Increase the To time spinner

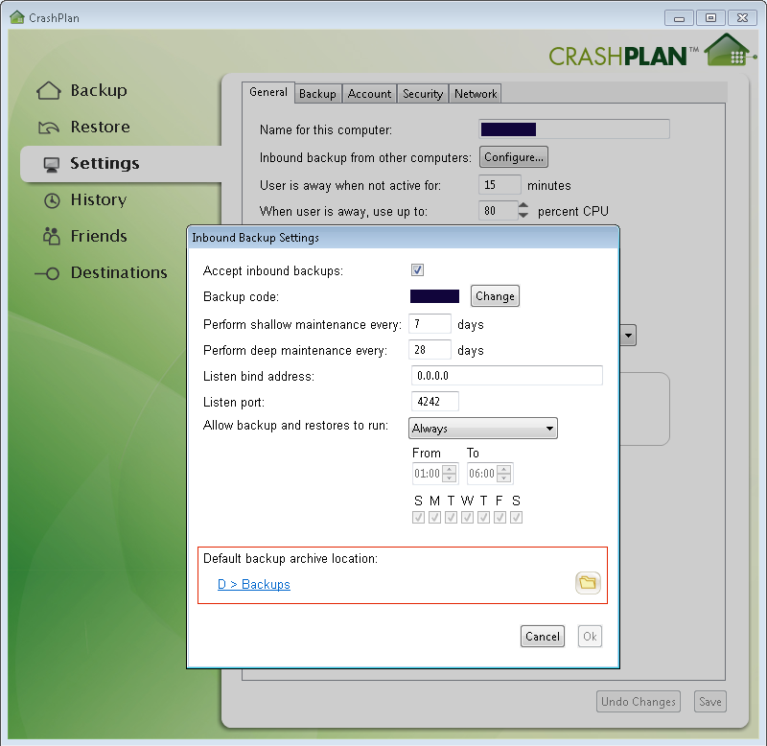pos(504,469)
